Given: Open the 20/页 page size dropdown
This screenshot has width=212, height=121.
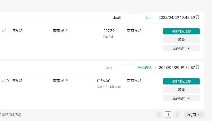Looking at the screenshot, I should click(x=194, y=115).
